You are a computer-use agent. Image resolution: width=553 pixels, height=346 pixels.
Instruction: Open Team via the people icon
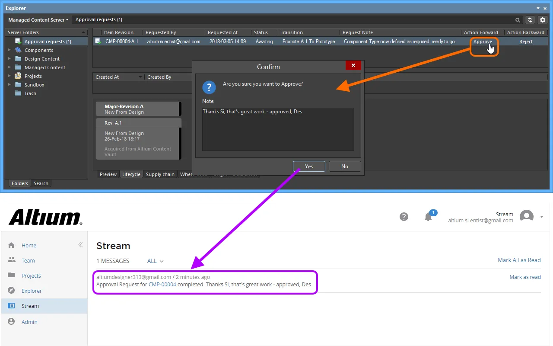click(11, 260)
